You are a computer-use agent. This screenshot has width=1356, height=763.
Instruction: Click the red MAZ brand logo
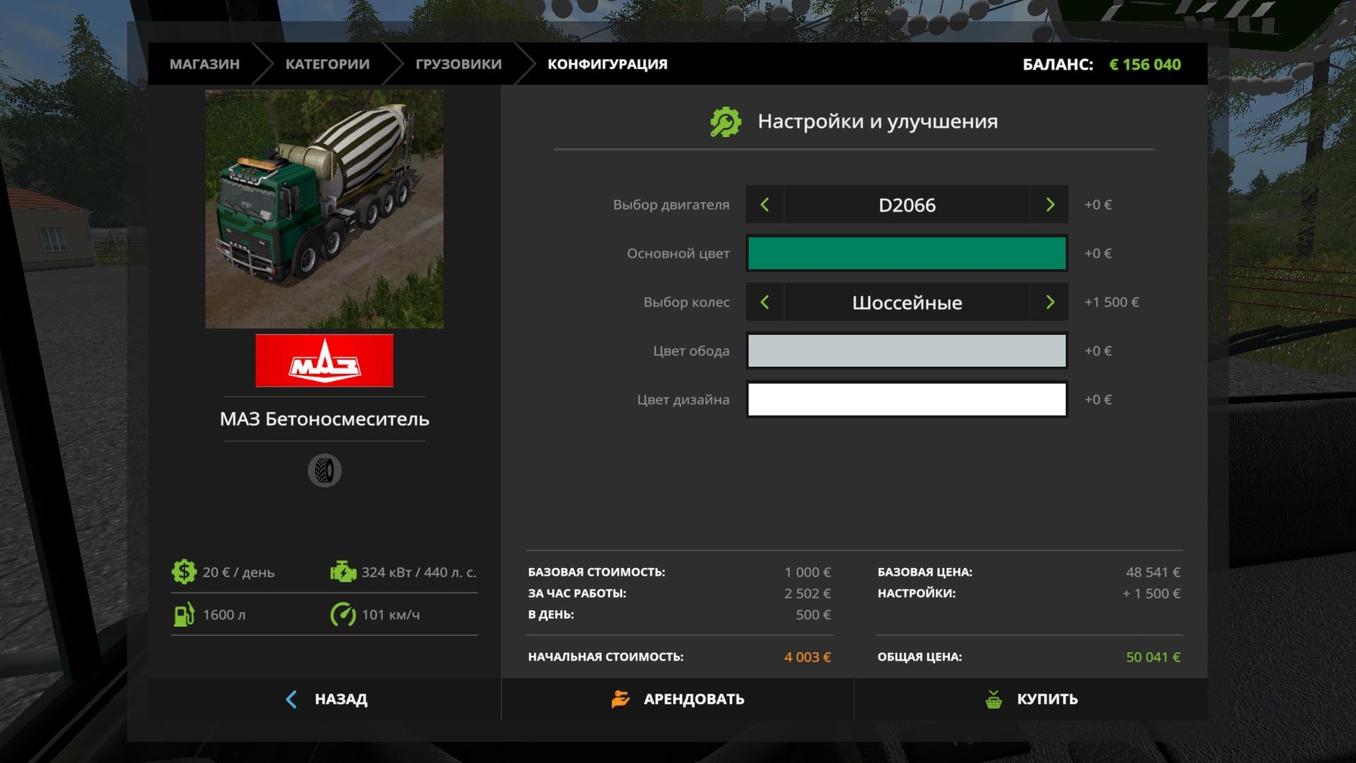(324, 361)
